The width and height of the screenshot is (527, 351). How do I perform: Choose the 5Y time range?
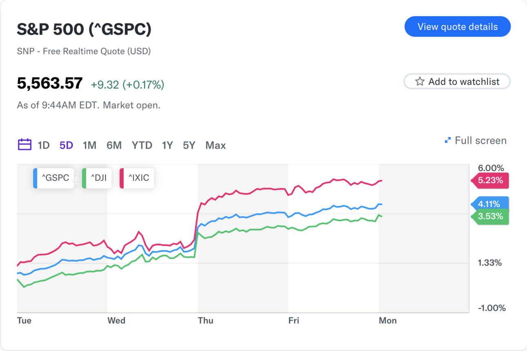tap(189, 145)
